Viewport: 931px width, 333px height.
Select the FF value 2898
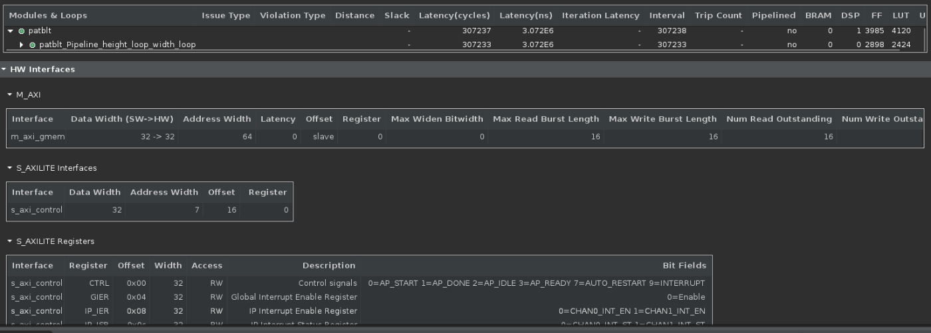pyautogui.click(x=874, y=45)
